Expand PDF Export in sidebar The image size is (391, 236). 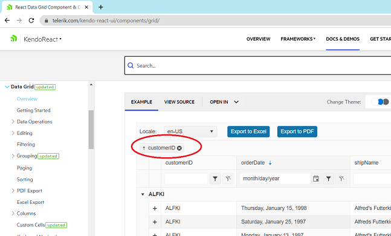click(13, 191)
